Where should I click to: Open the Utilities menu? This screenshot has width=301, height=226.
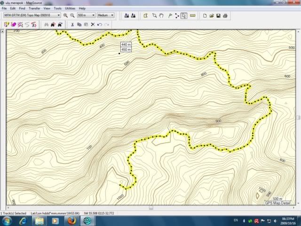point(70,8)
